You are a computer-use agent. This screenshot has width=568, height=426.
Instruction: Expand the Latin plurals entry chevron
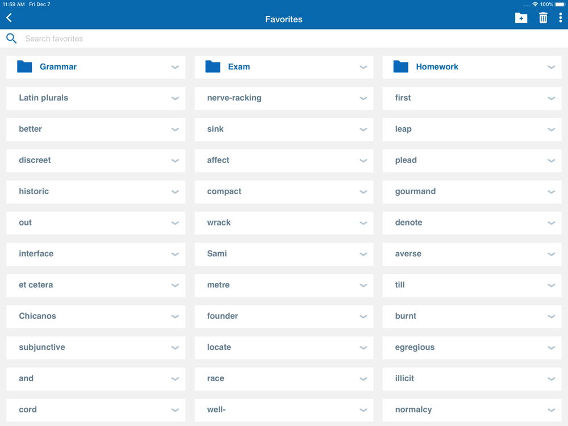click(x=175, y=98)
